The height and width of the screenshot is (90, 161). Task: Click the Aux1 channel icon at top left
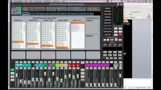pos(16,11)
